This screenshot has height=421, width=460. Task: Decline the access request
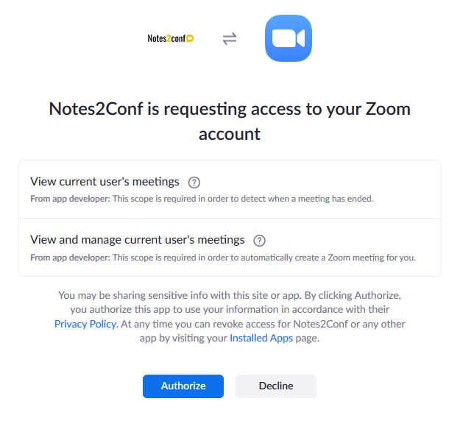tap(276, 386)
